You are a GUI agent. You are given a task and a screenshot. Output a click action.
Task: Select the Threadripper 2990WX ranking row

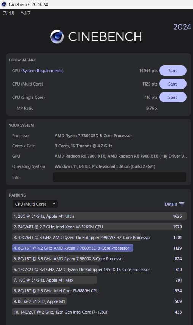(x=99, y=238)
